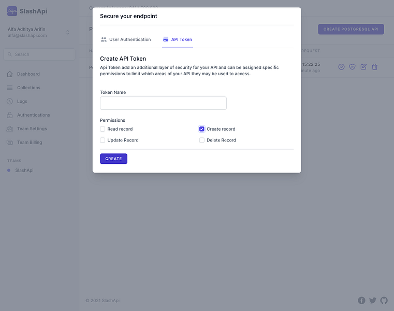Click the sidebar Search box

[x=39, y=54]
